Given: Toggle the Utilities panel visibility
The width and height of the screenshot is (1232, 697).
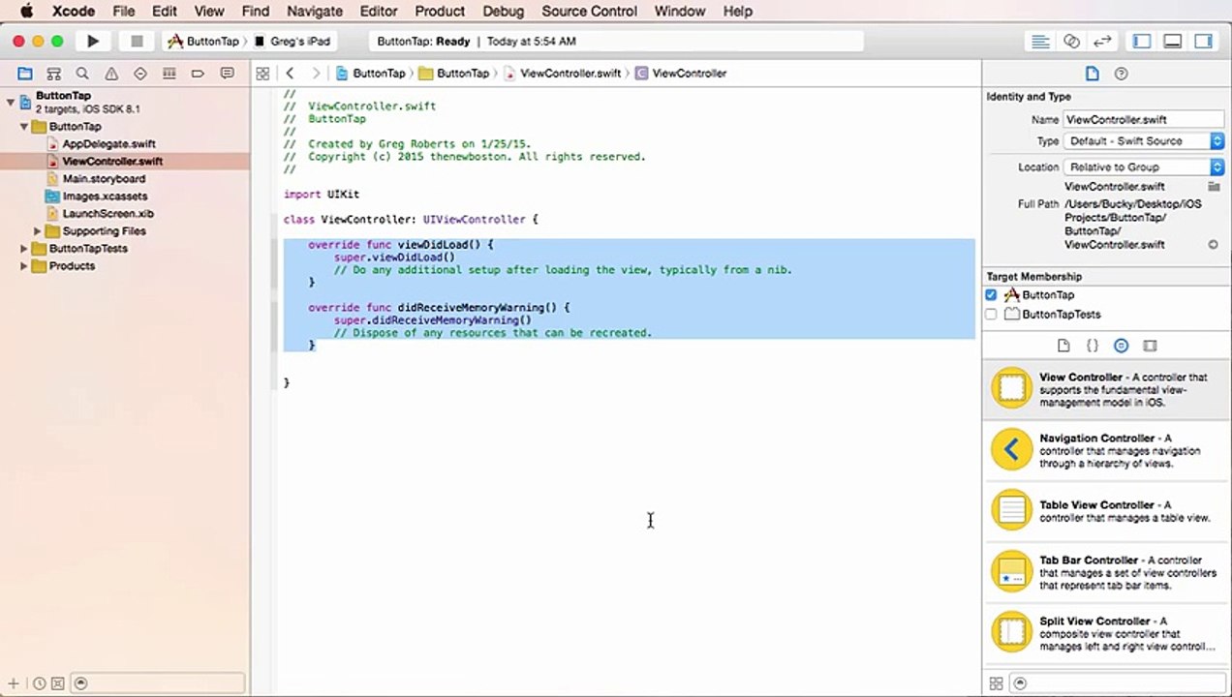Looking at the screenshot, I should (1203, 42).
